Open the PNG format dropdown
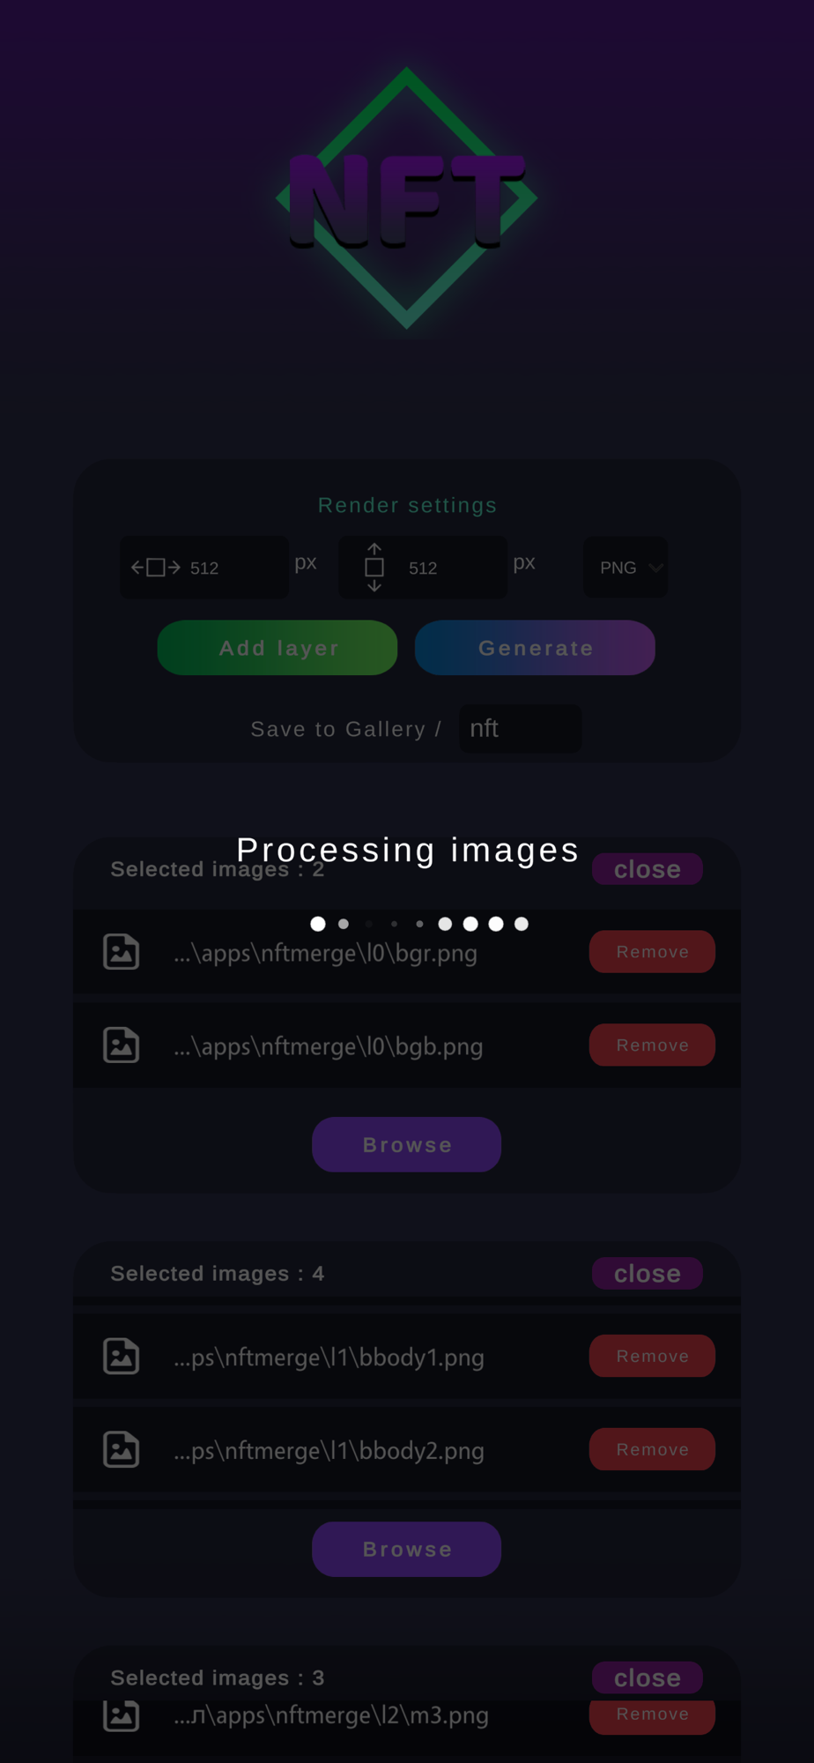 coord(625,568)
